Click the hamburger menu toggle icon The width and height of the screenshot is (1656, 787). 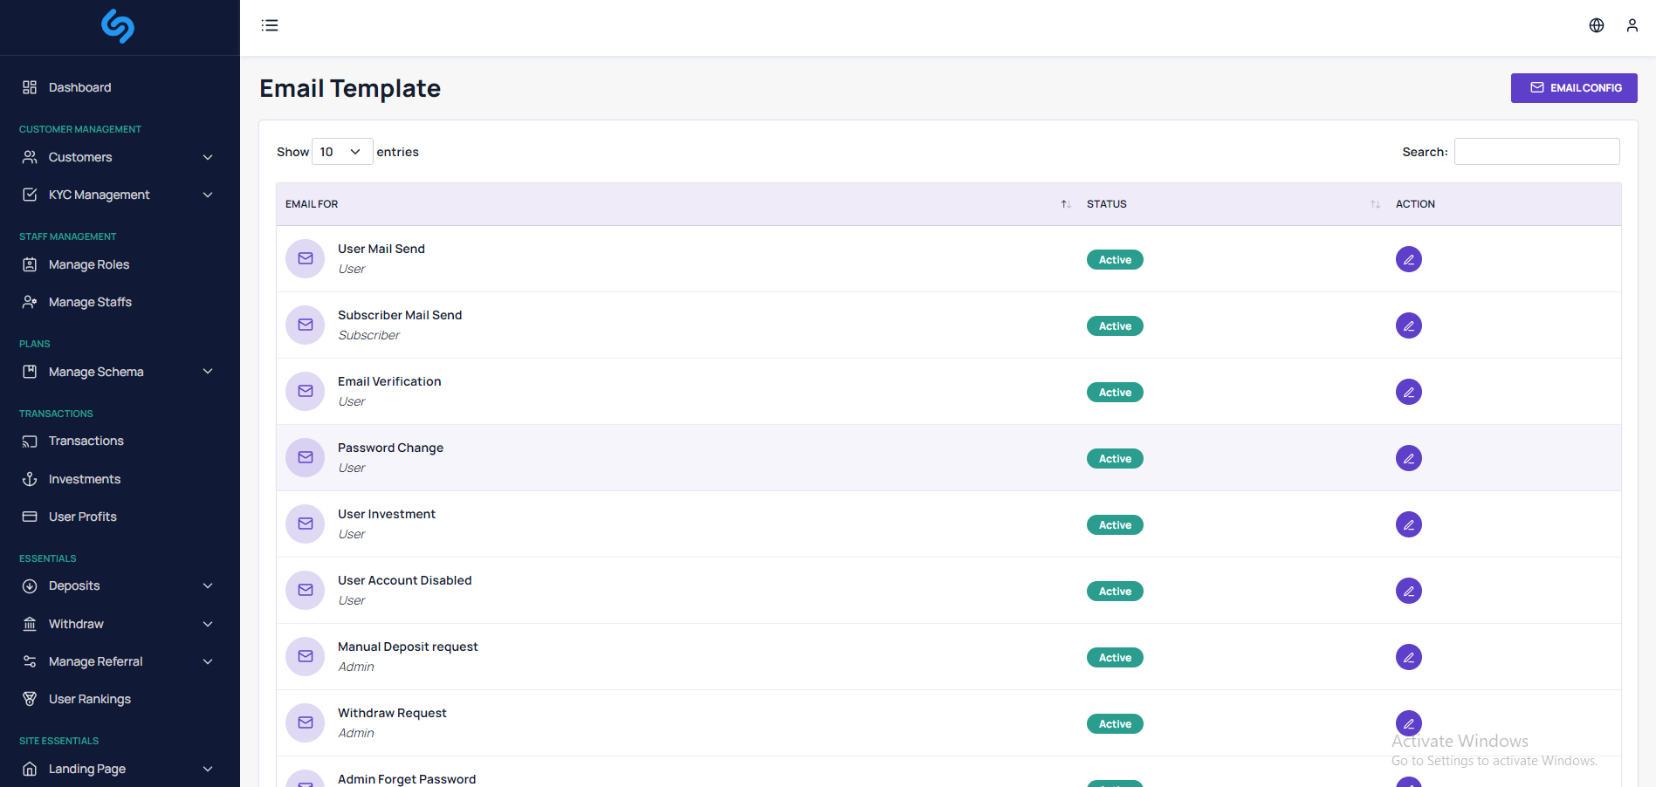point(270,25)
